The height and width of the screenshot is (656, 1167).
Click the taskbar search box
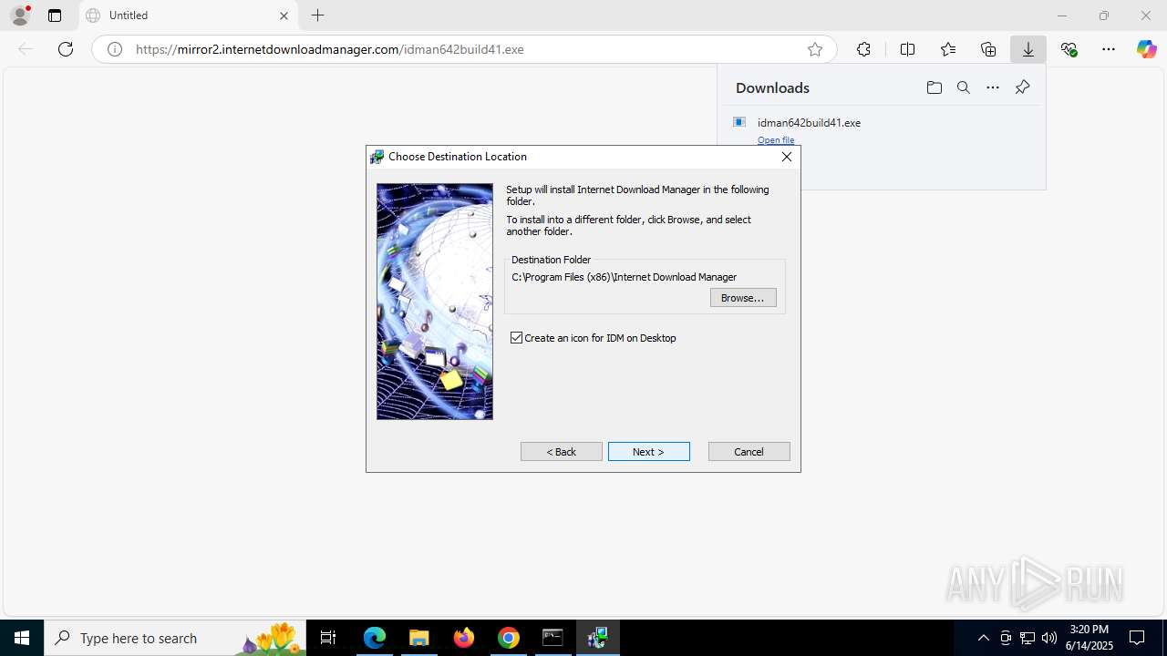[176, 638]
